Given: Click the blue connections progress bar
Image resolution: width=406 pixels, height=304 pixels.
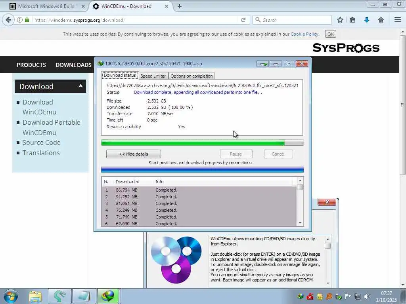Looking at the screenshot, I should click(203, 170).
